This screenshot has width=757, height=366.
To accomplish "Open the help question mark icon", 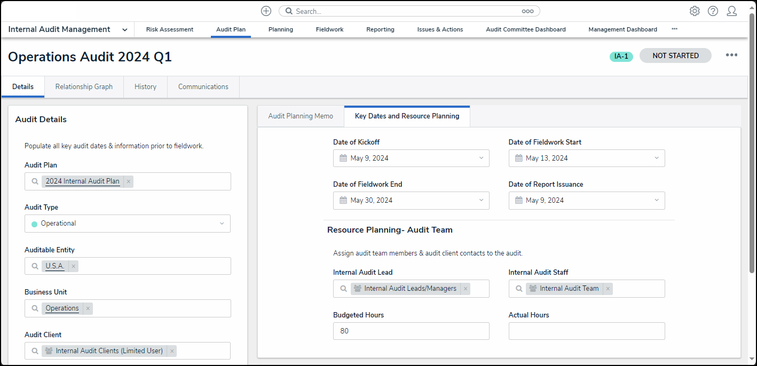I will pyautogui.click(x=713, y=11).
